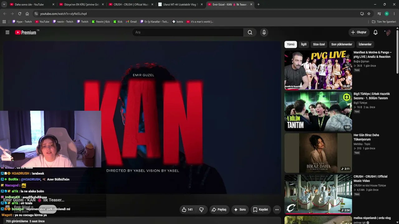This screenshot has height=224, width=399.
Task: Click the YouTube search magnifier button
Action: click(250, 32)
